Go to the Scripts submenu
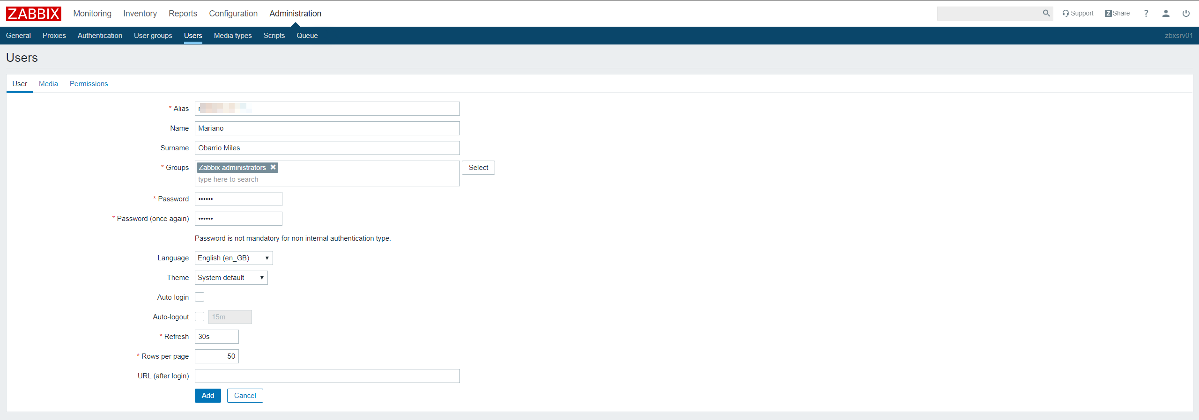 pyautogui.click(x=274, y=36)
